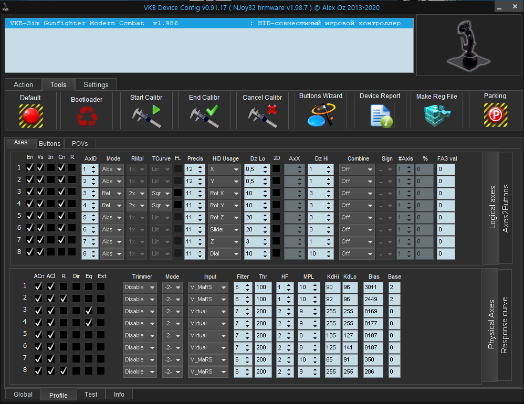Select the Axes2Buttons vertical panel
Viewport: 524px width, 404px height.
tap(505, 208)
